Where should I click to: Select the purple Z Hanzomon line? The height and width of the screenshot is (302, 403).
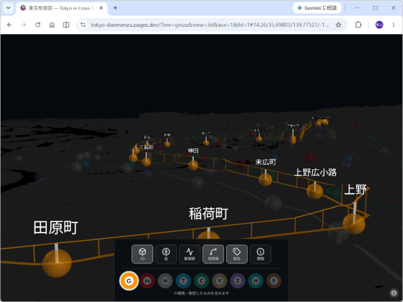point(238,280)
